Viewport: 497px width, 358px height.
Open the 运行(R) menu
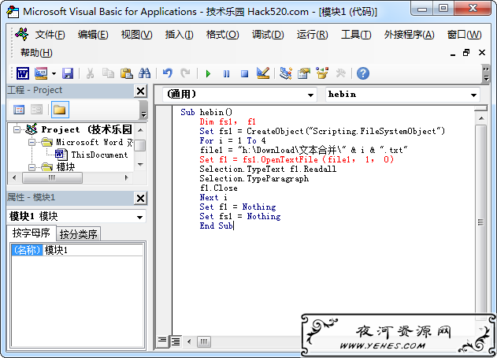[x=312, y=35]
